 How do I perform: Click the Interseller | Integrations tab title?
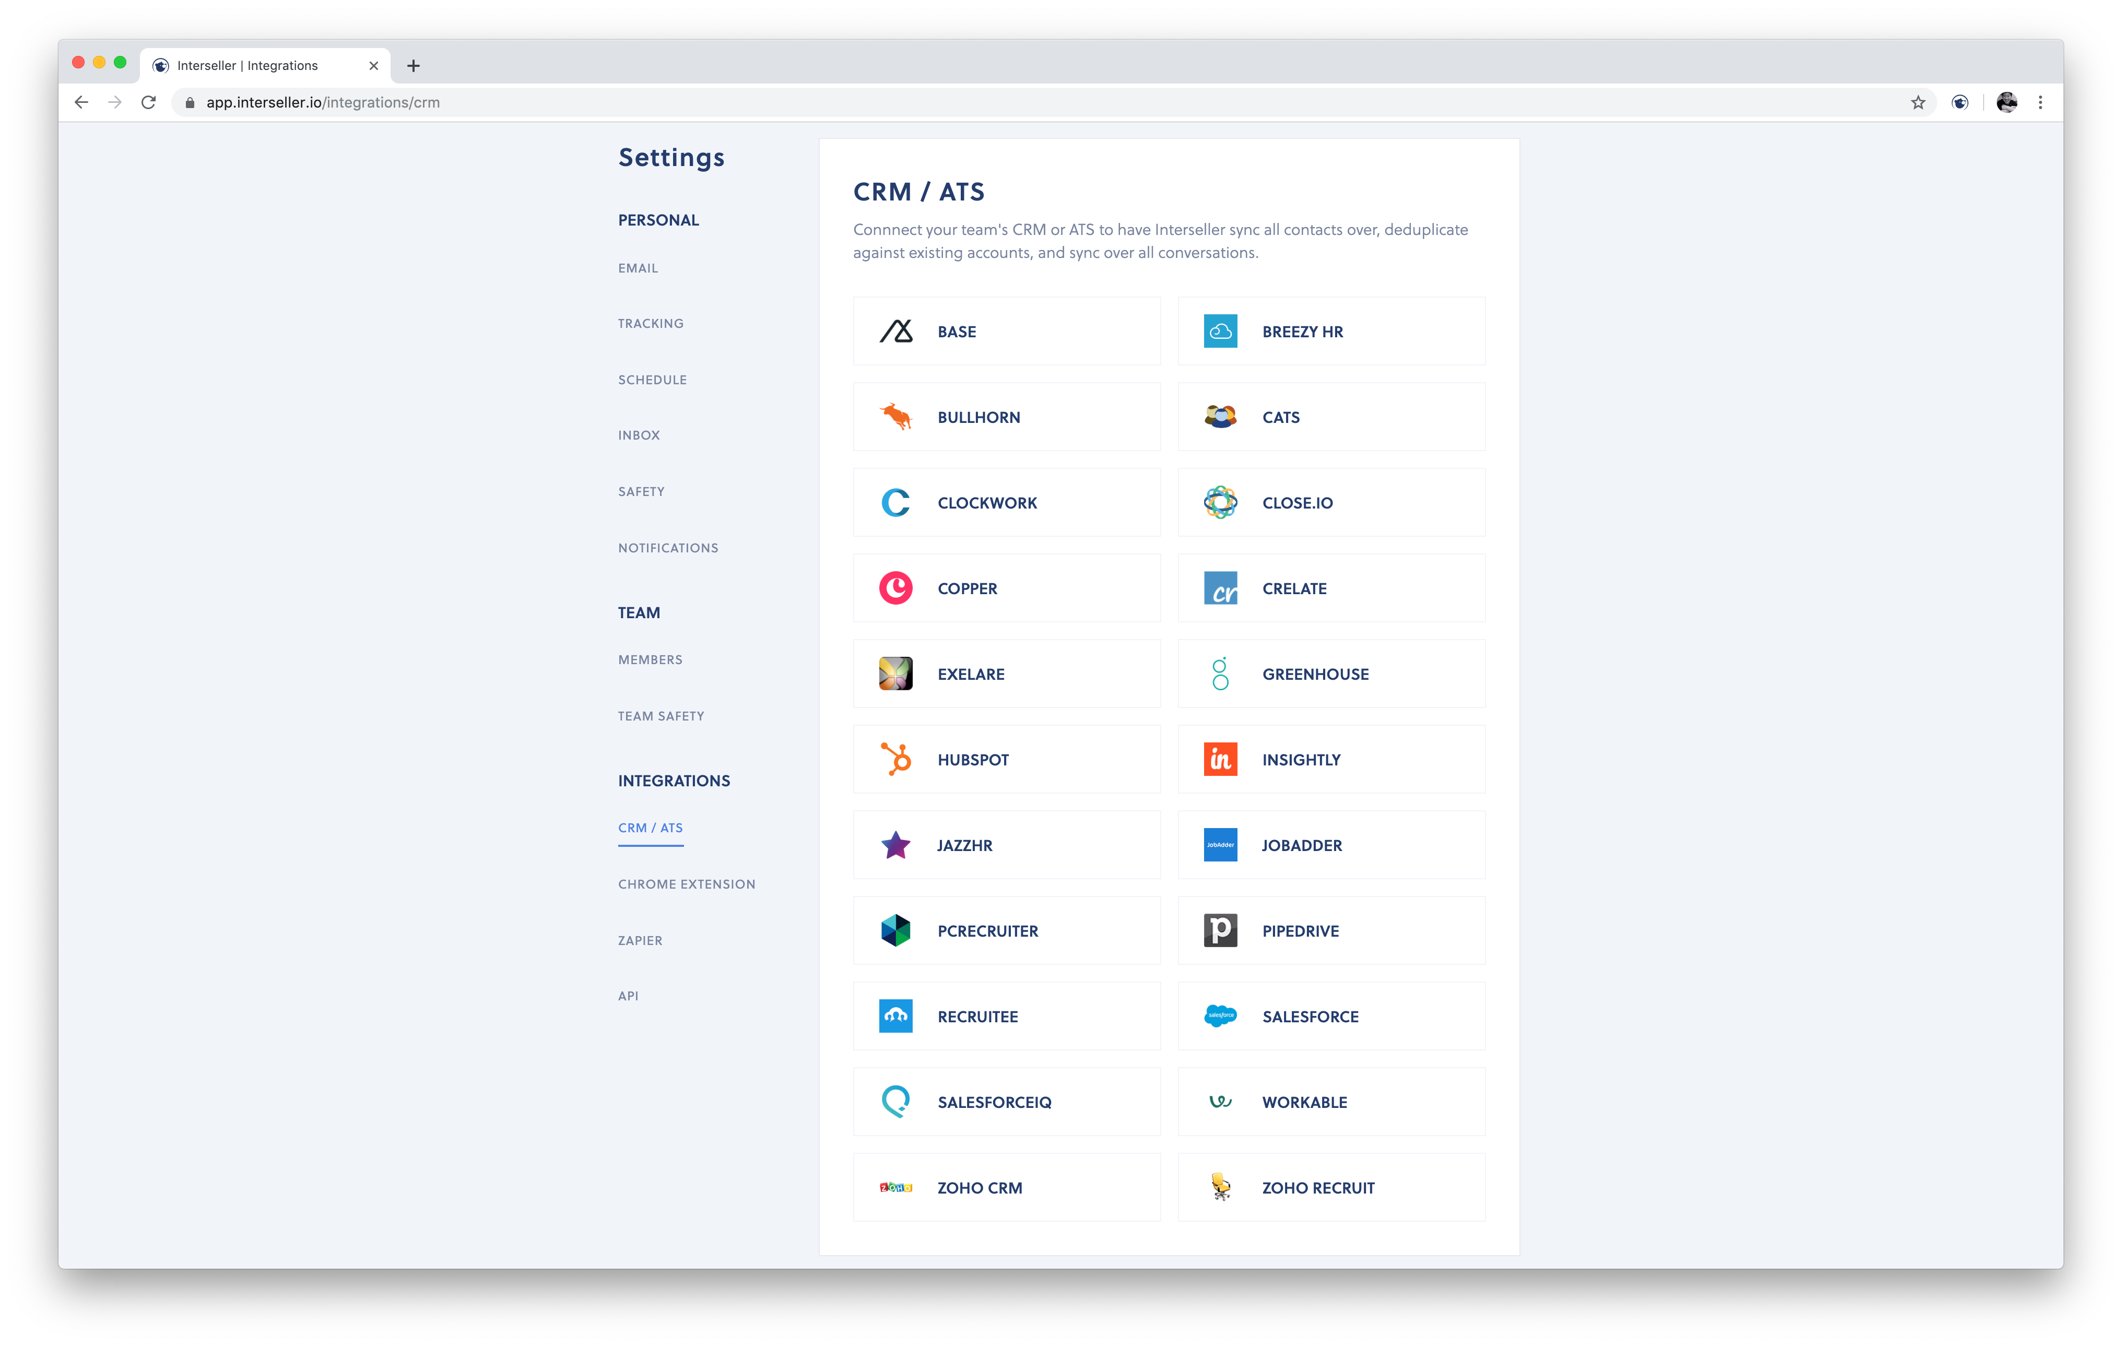pyautogui.click(x=247, y=65)
